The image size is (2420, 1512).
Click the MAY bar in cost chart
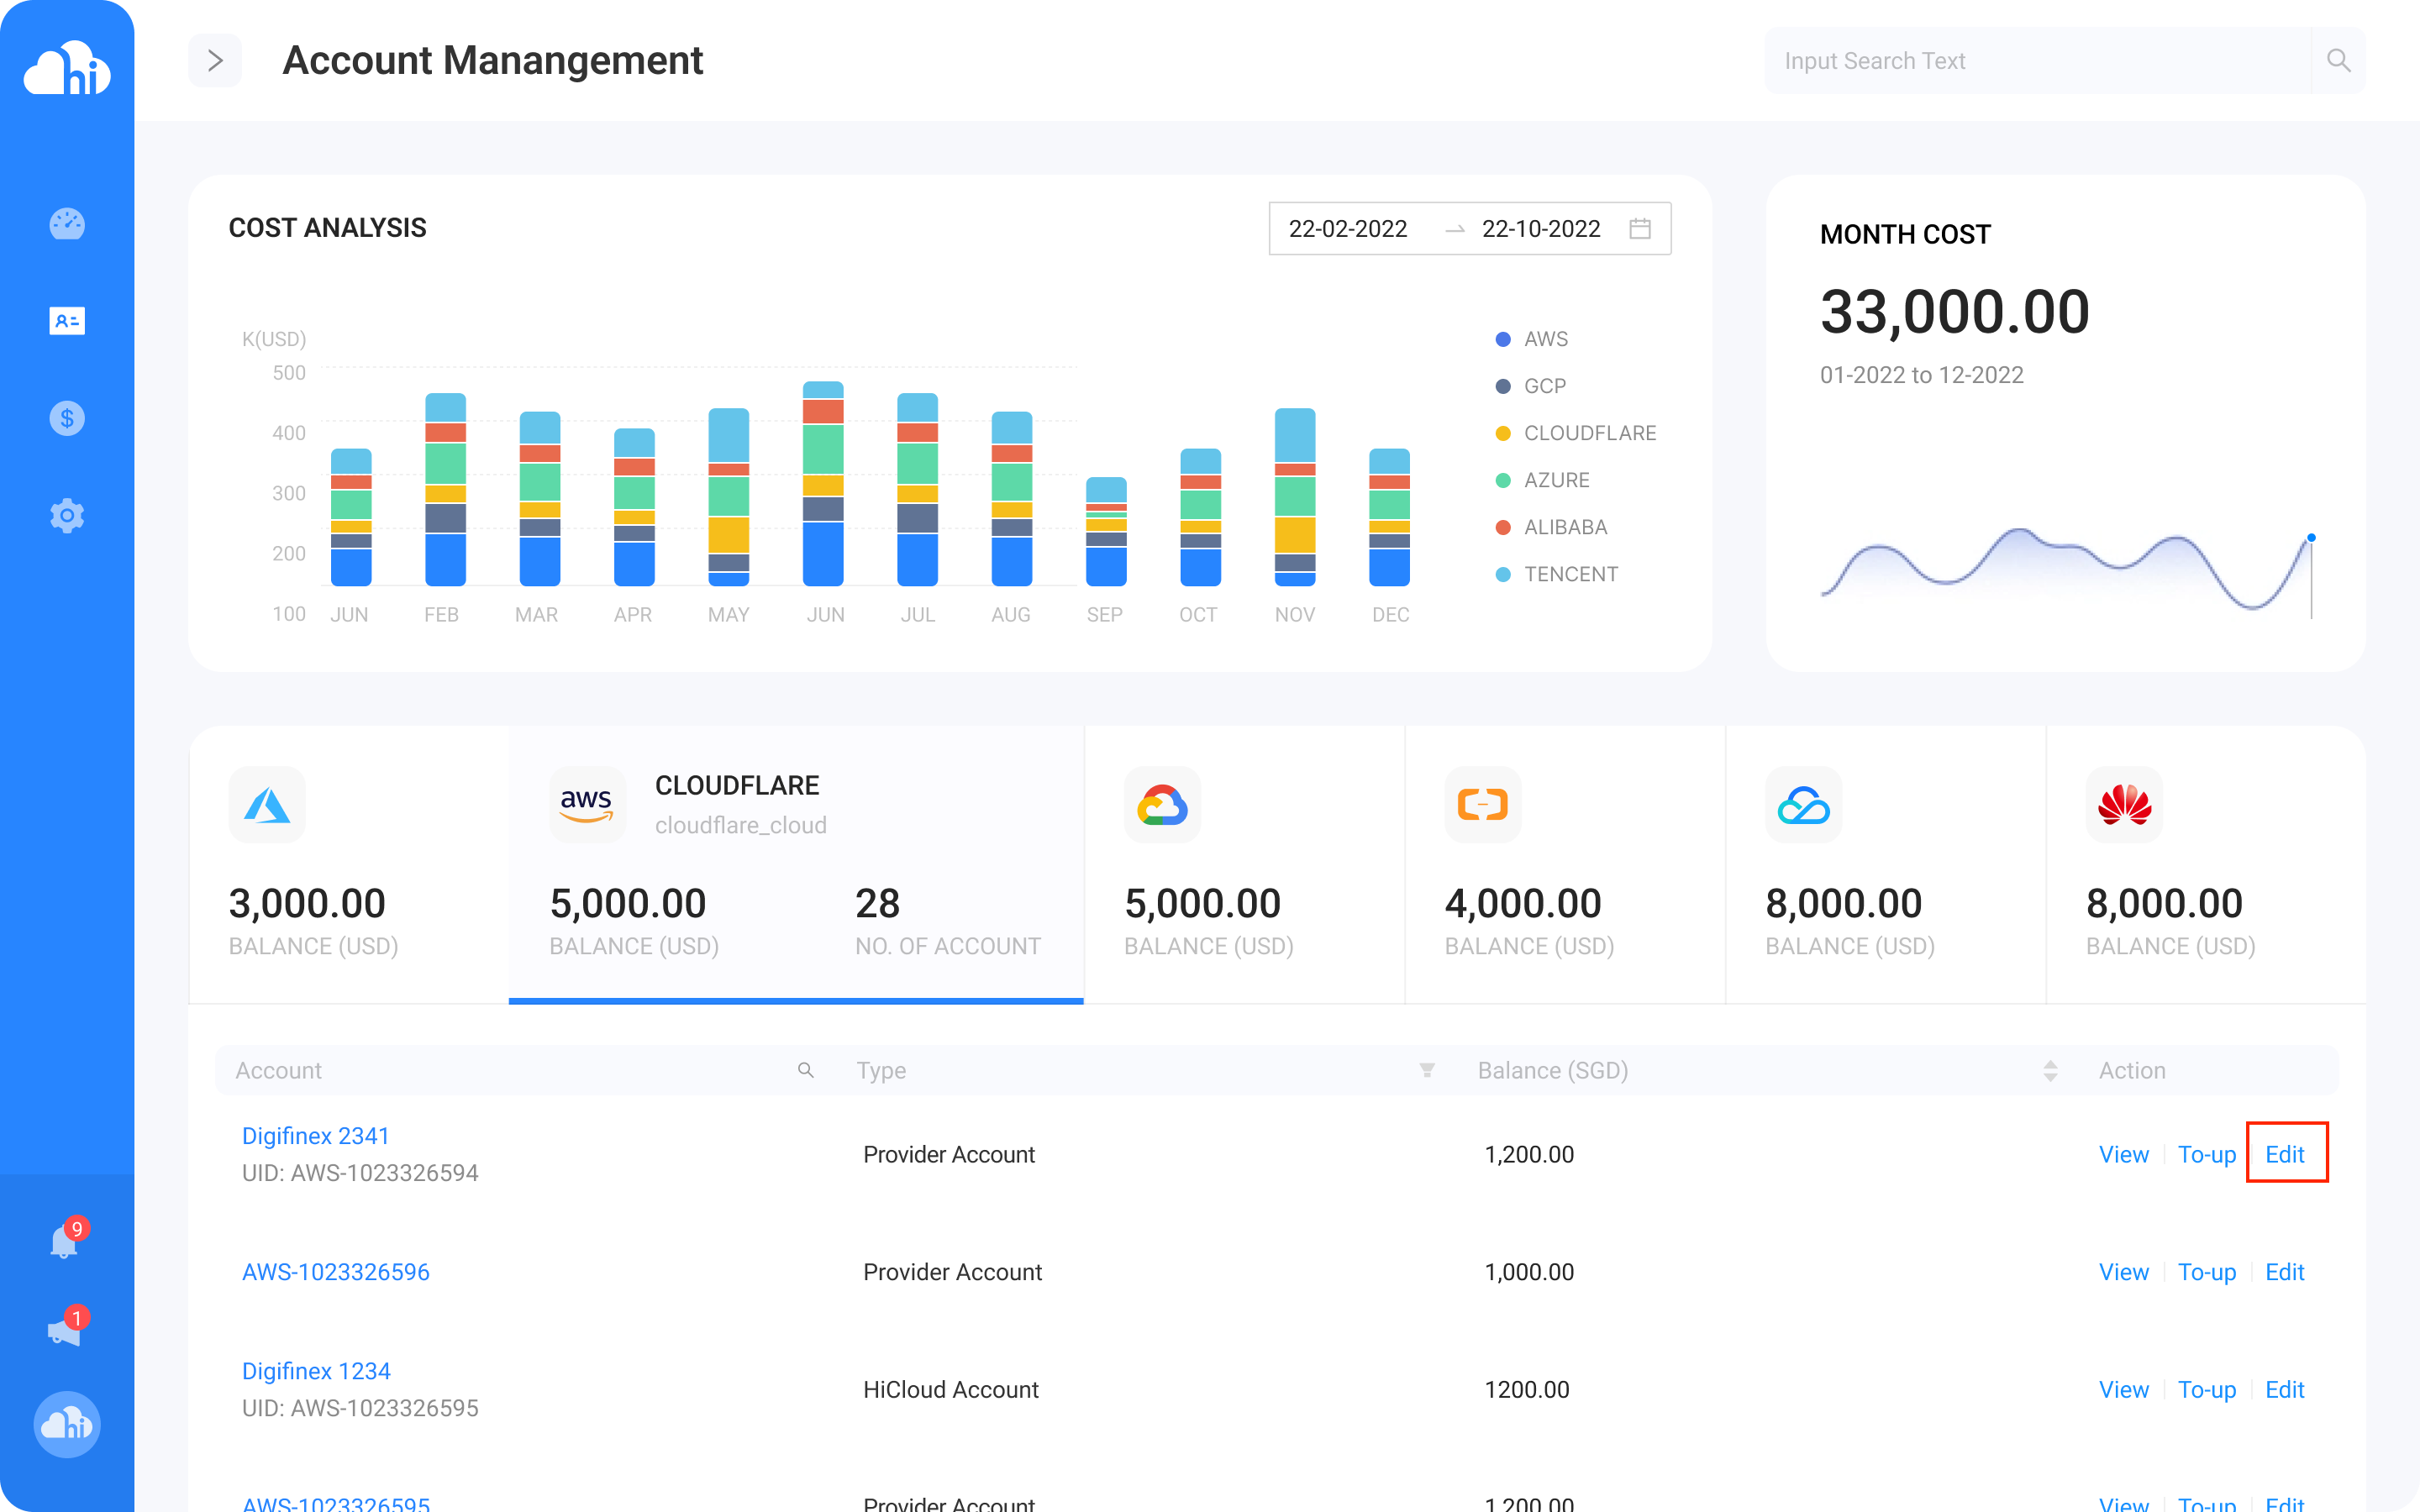point(729,497)
